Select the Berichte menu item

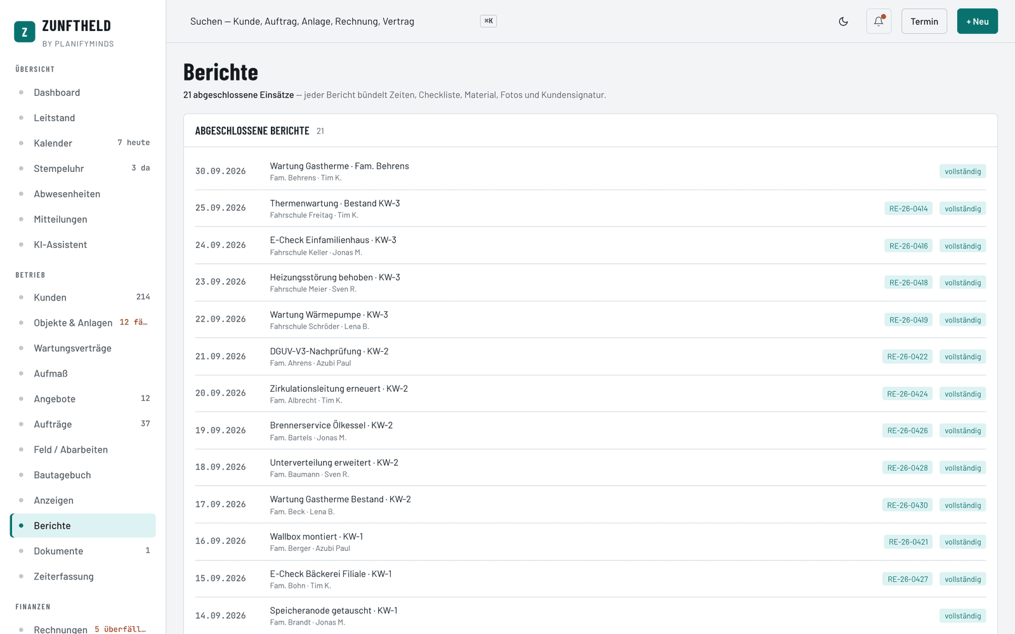83,526
